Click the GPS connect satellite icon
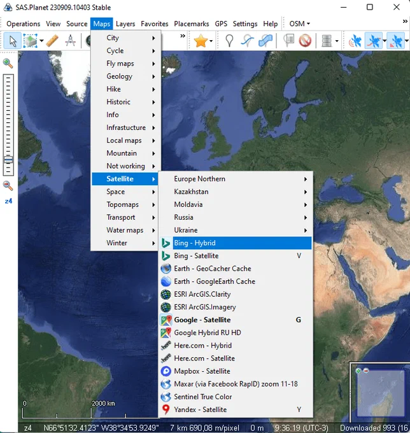The height and width of the screenshot is (433, 410). (355, 41)
